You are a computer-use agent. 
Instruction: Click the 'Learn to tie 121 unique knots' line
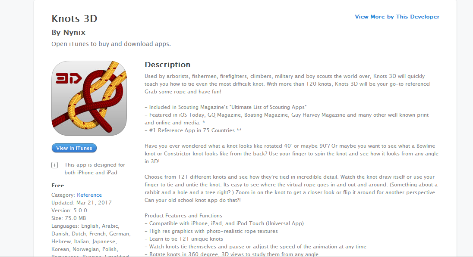184,239
